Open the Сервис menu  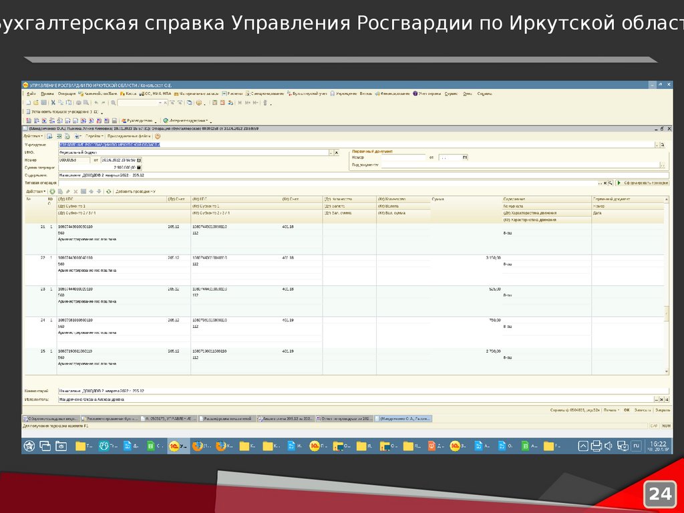click(x=451, y=94)
